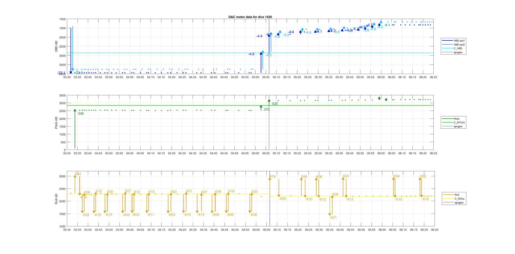Click the roll value label '575' at apogee
This screenshot has height=254, width=515.
click(x=273, y=177)
